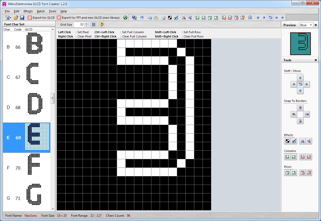Click the character preview thumbnail
321x221 pixels.
tap(300, 44)
